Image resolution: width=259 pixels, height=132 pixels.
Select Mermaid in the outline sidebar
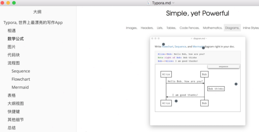(x=20, y=87)
